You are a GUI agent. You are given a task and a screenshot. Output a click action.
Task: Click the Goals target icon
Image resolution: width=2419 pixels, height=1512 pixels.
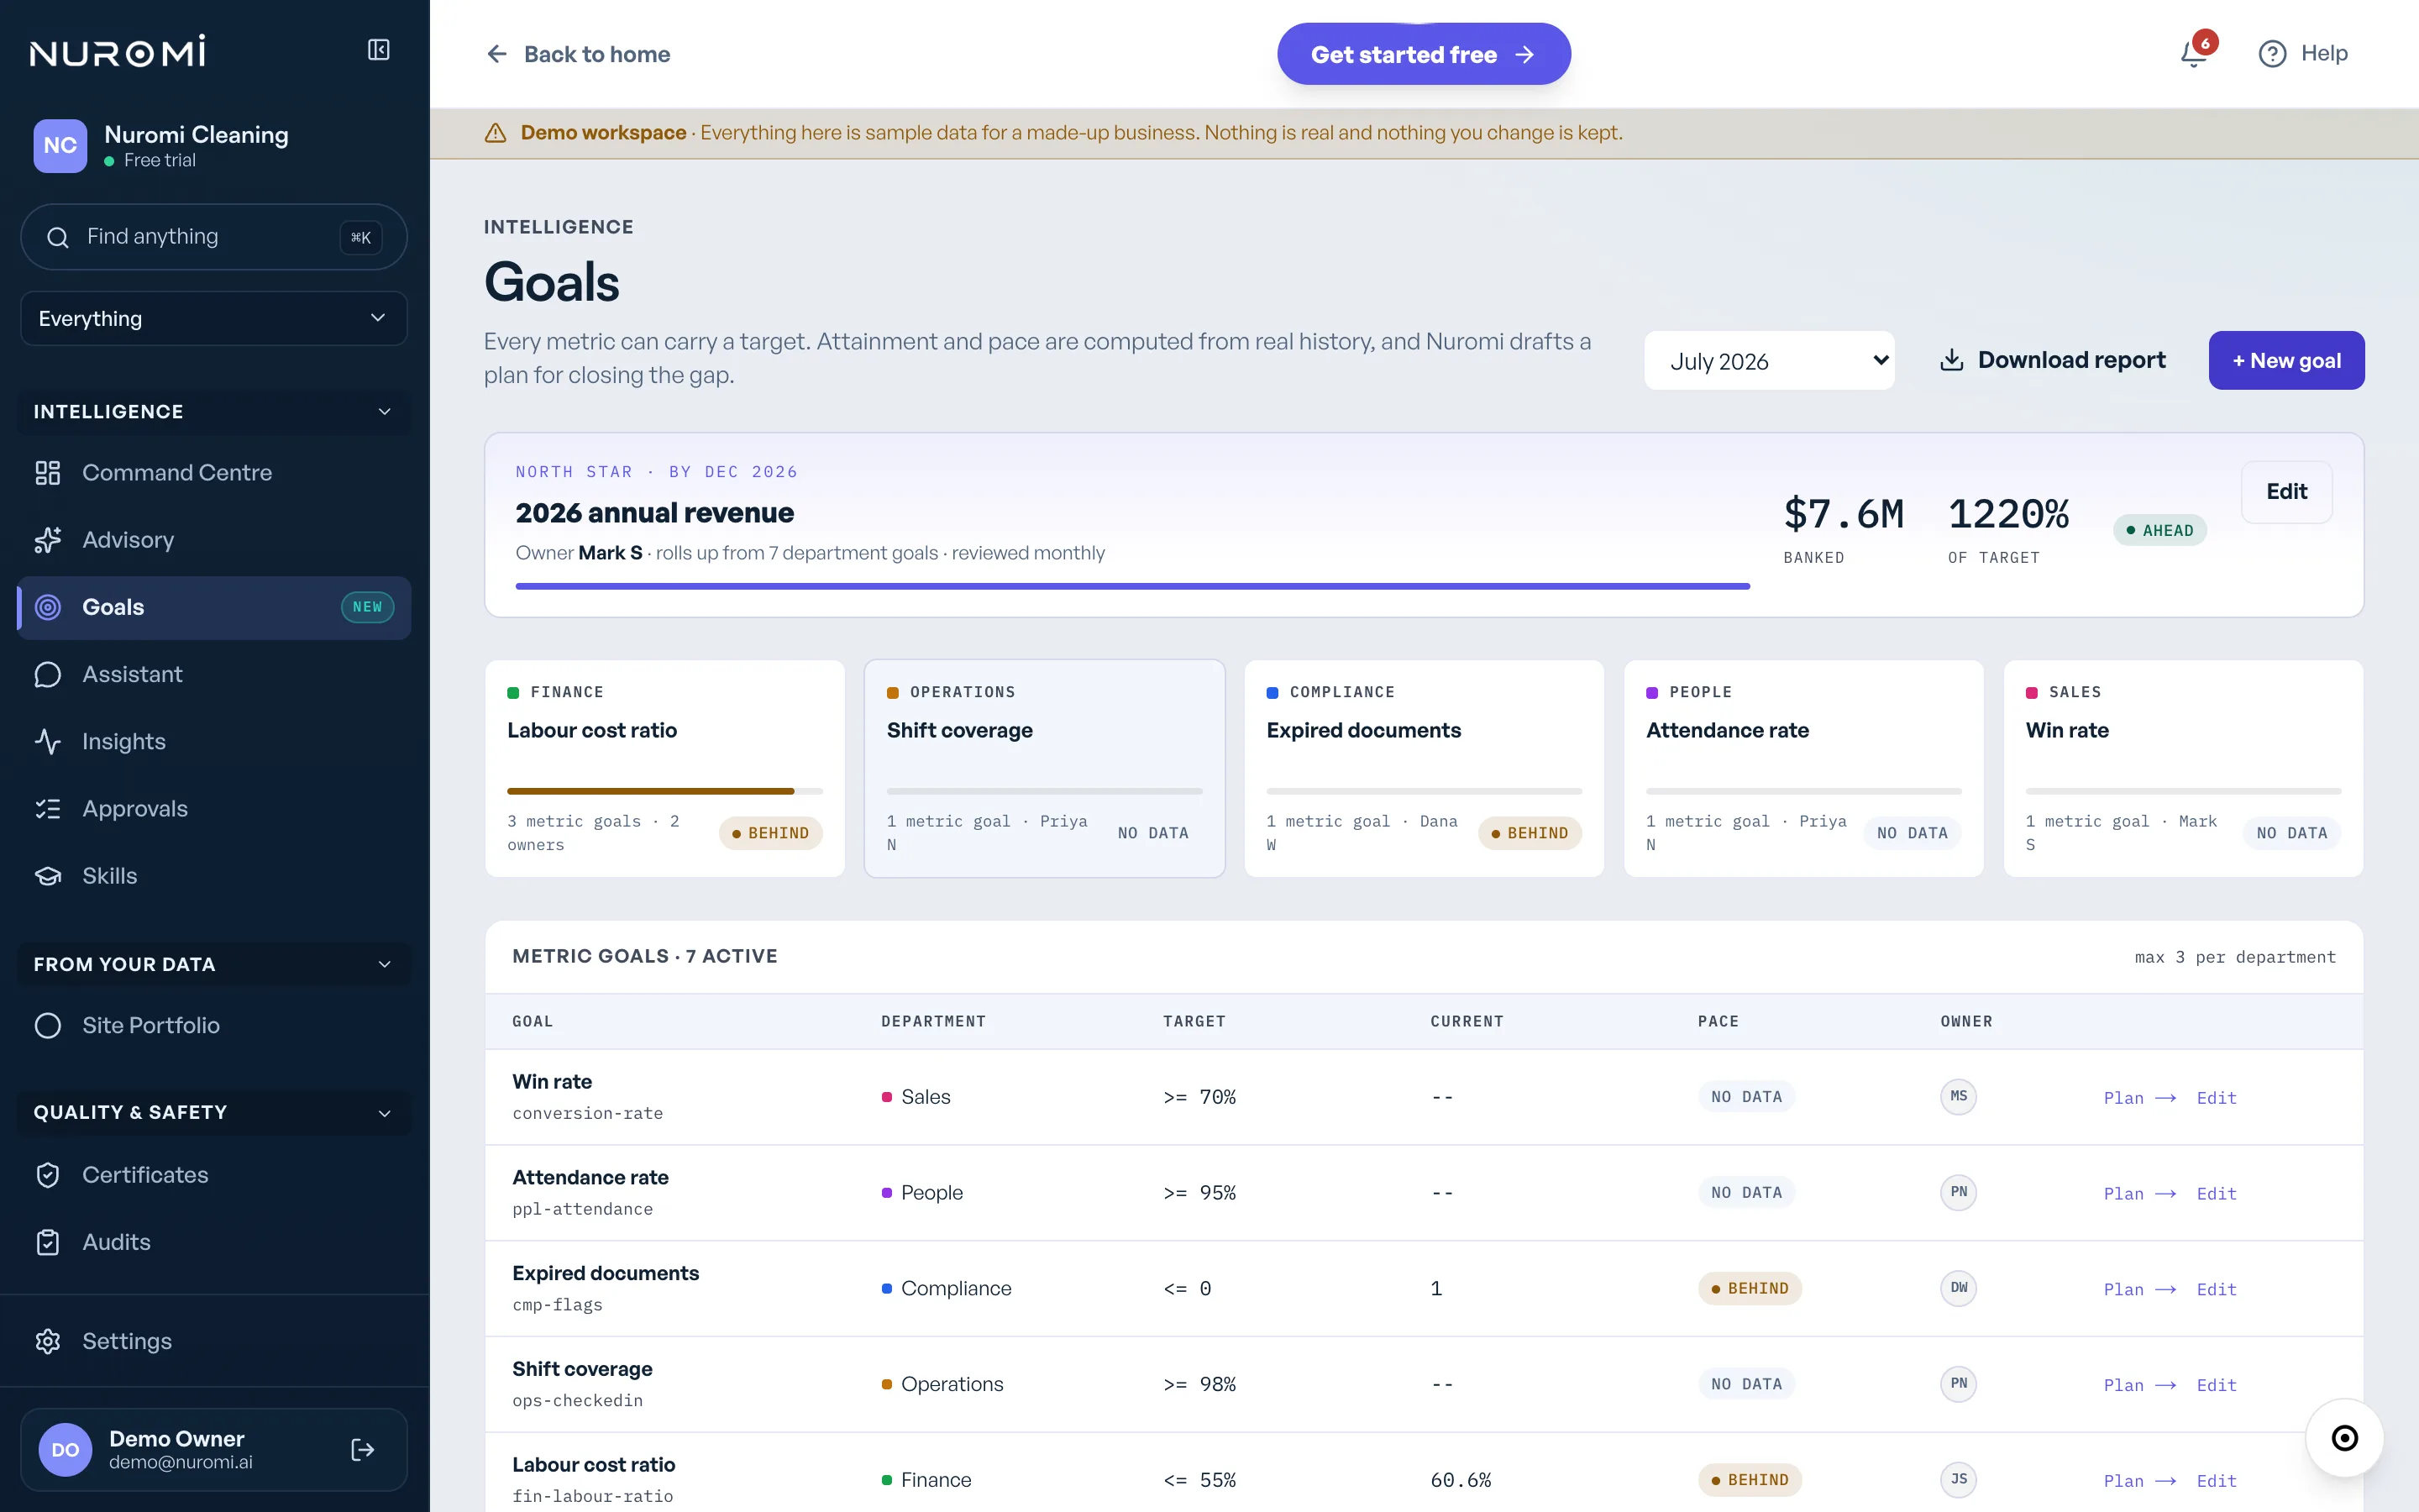tap(48, 607)
